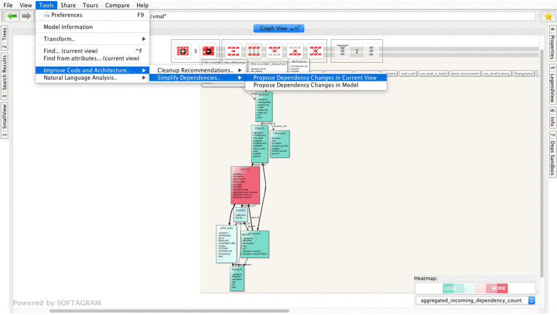Image resolution: width=557 pixels, height=315 pixels.
Task: Choose Model Information menu entry
Action: pyautogui.click(x=68, y=27)
